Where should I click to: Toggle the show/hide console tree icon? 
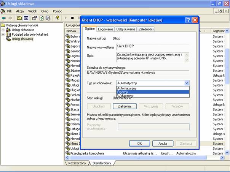[x=26, y=18]
